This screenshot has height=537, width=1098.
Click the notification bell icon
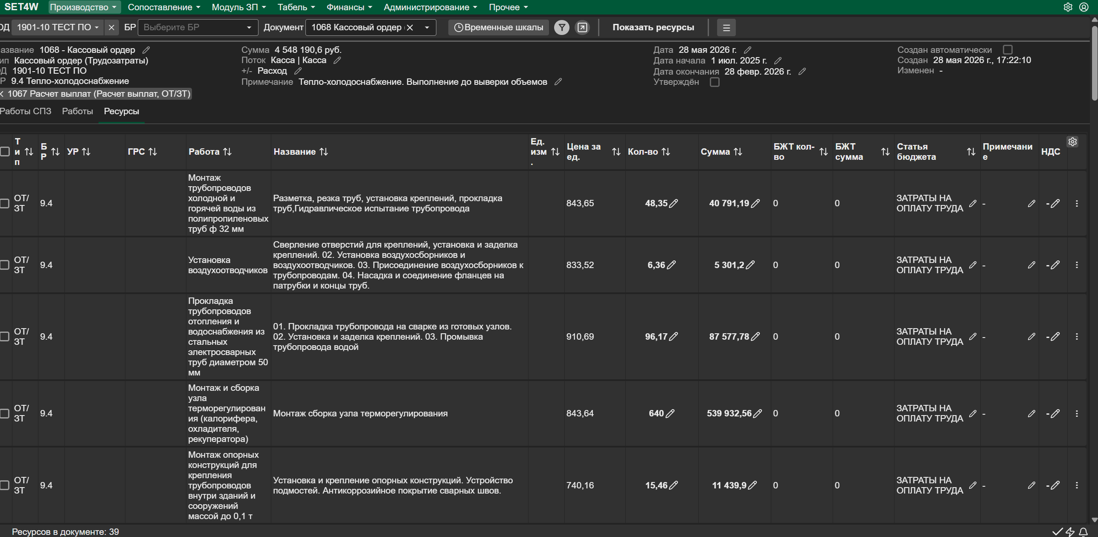click(1083, 531)
